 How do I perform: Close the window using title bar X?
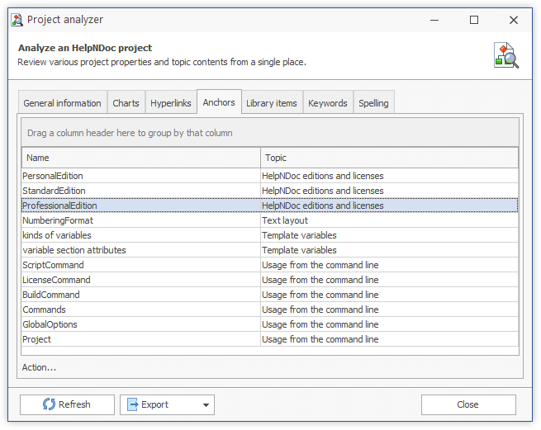point(514,20)
